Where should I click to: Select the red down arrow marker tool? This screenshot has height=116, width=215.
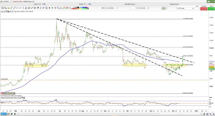coord(55,8)
